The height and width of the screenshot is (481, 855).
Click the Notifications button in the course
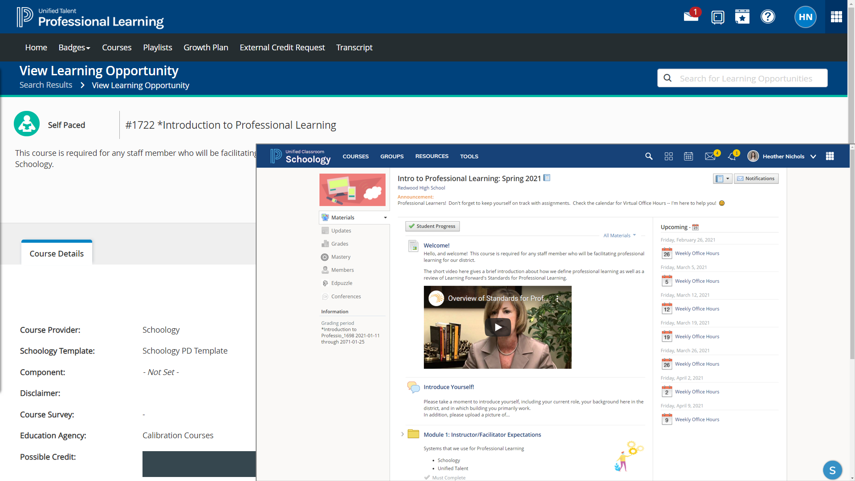coord(756,178)
